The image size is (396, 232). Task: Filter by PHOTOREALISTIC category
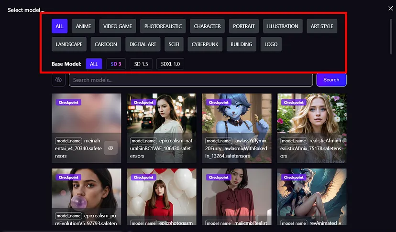point(163,26)
